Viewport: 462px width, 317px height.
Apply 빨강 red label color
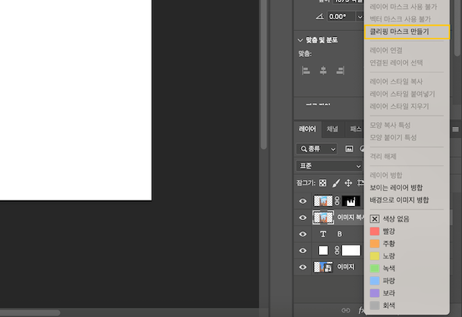click(375, 231)
